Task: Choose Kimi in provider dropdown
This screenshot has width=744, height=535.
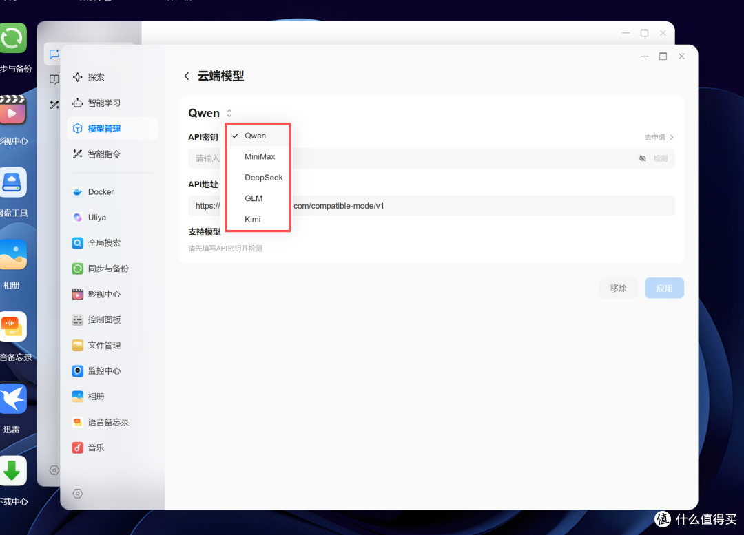Action: point(258,219)
